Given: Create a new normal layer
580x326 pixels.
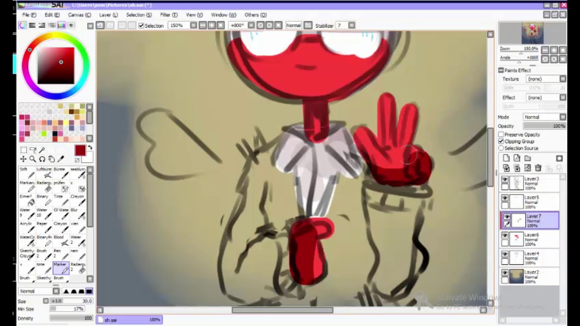Looking at the screenshot, I should [506, 158].
